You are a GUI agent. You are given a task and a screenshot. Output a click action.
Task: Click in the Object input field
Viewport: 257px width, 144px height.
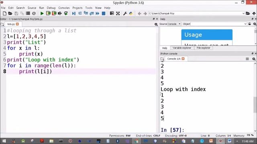coord(217,24)
